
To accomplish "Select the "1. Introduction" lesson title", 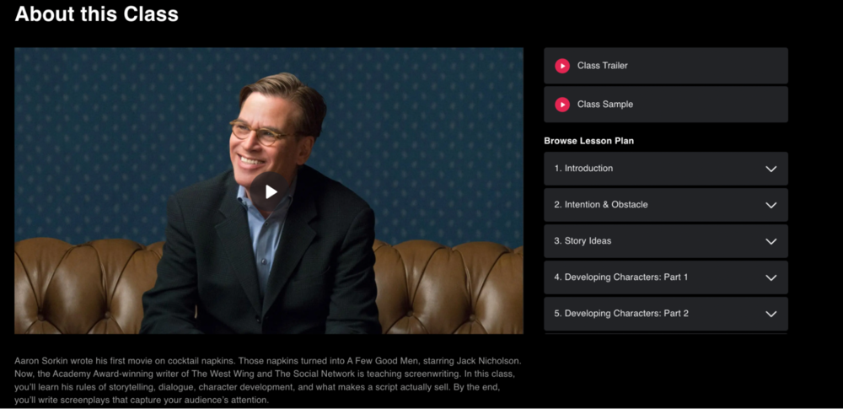I will (x=583, y=169).
